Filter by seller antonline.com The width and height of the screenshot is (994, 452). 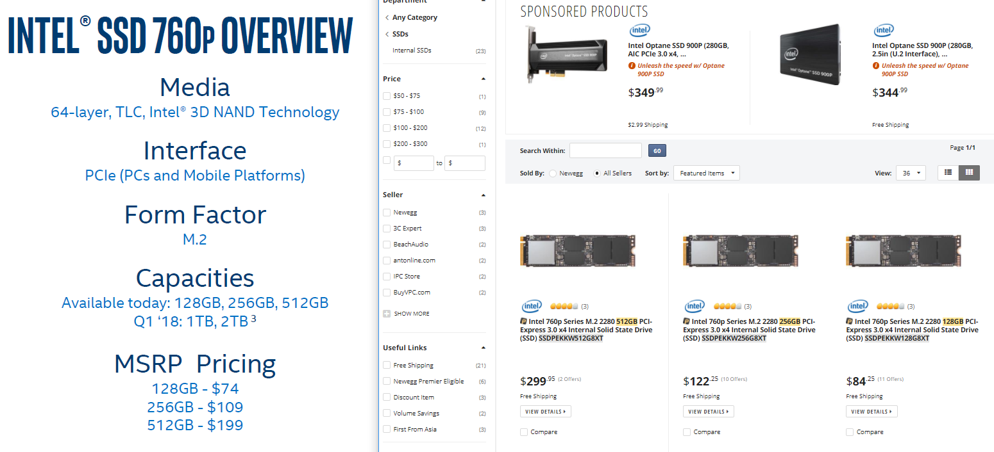[387, 261]
